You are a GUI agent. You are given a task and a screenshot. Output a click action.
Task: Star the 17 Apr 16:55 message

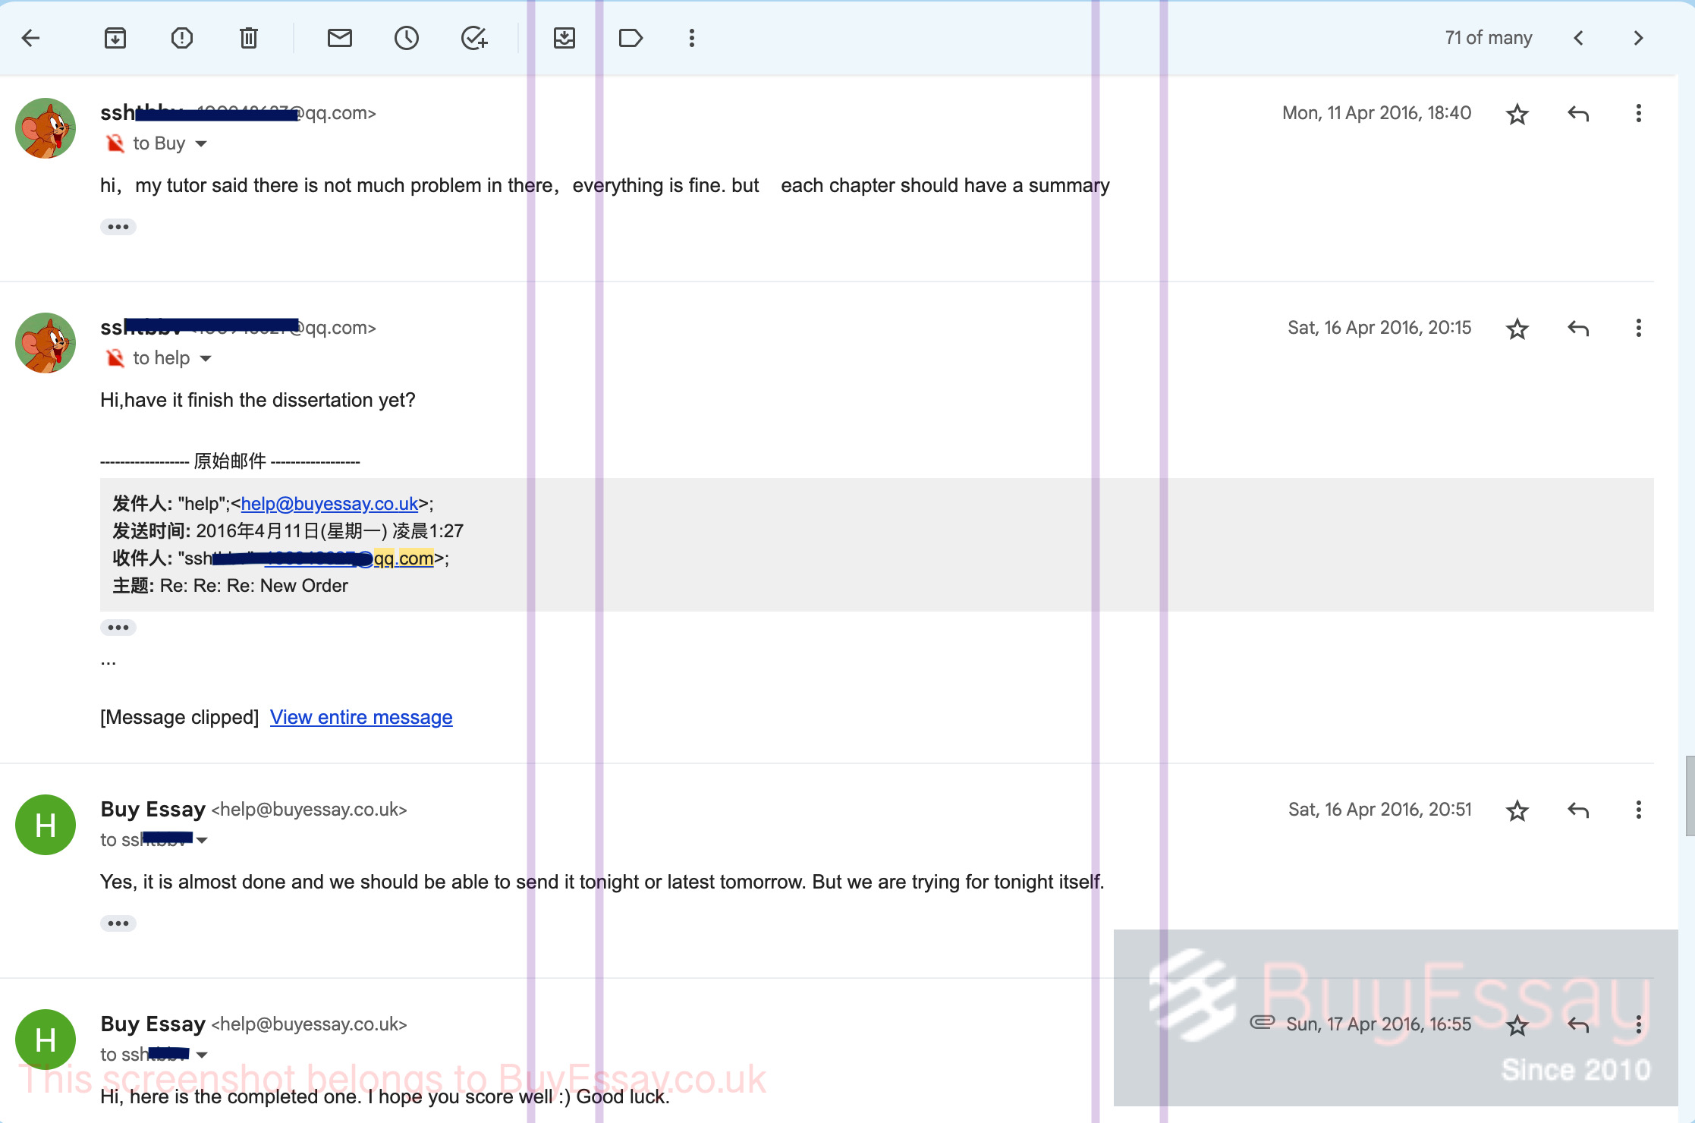pos(1517,1025)
